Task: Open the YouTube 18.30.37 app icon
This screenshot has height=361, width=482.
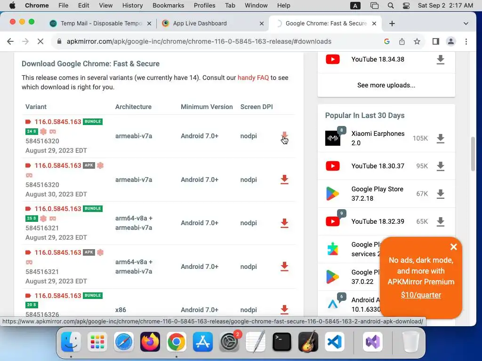Action: coord(333,166)
